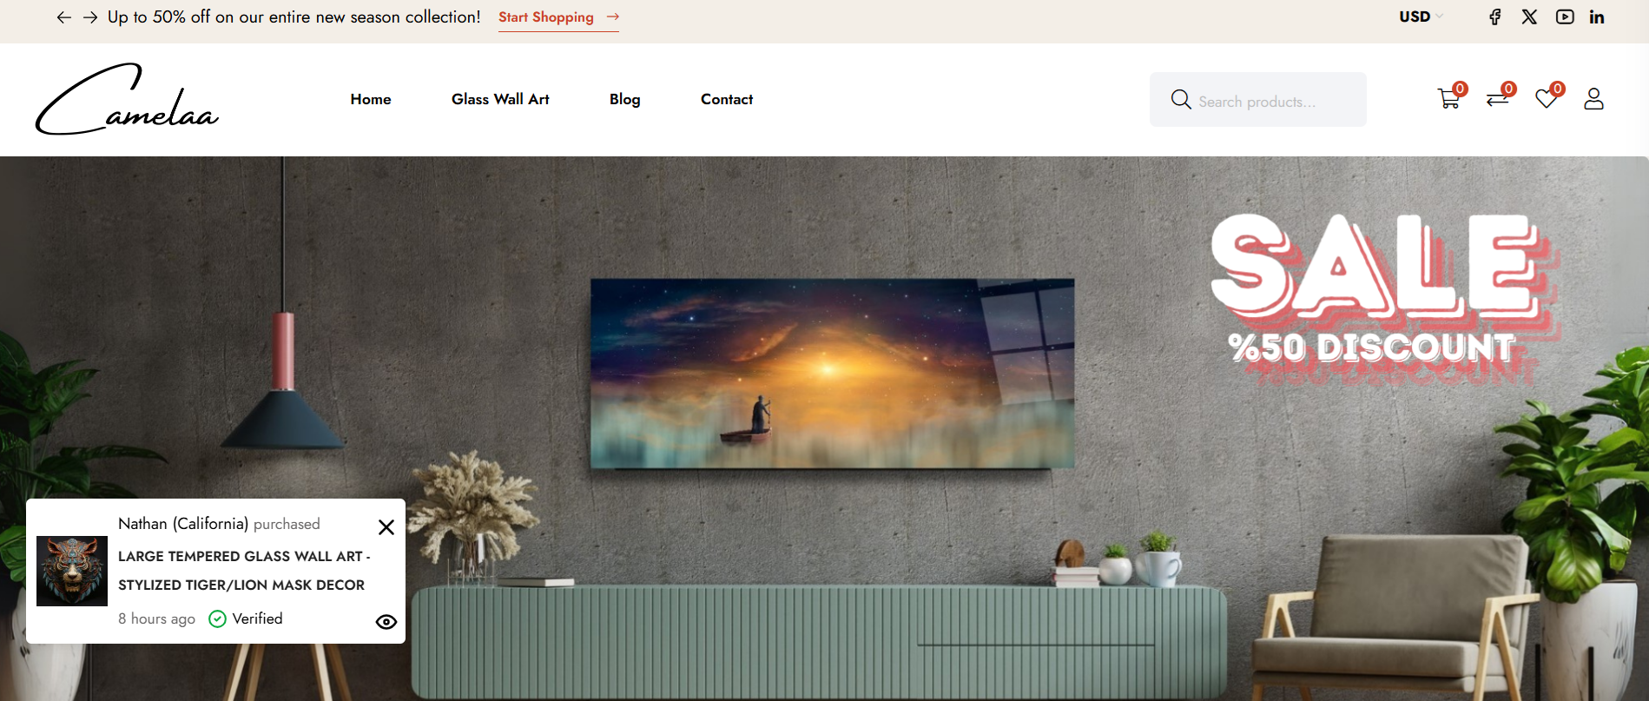This screenshot has height=701, width=1649.
Task: Close the Nathan purchase notification popup
Action: [386, 527]
